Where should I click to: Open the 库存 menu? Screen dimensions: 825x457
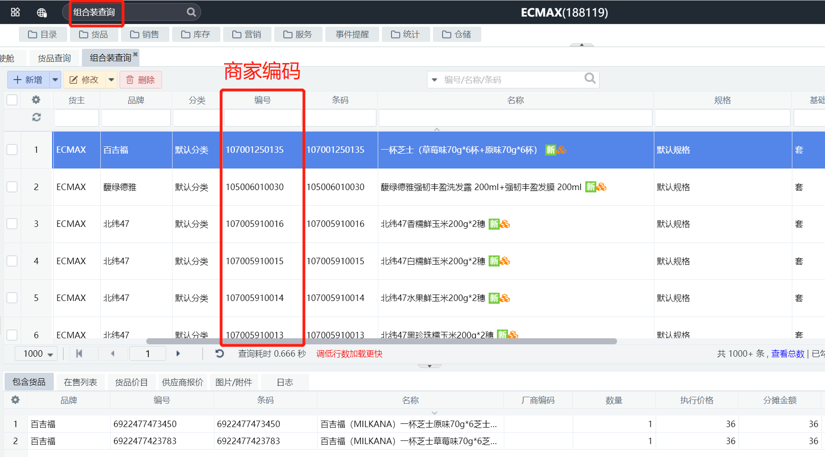[x=196, y=35]
